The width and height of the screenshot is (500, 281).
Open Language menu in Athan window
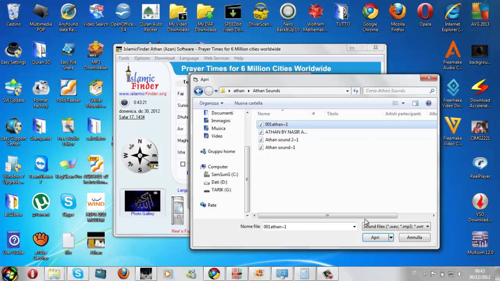(189, 58)
